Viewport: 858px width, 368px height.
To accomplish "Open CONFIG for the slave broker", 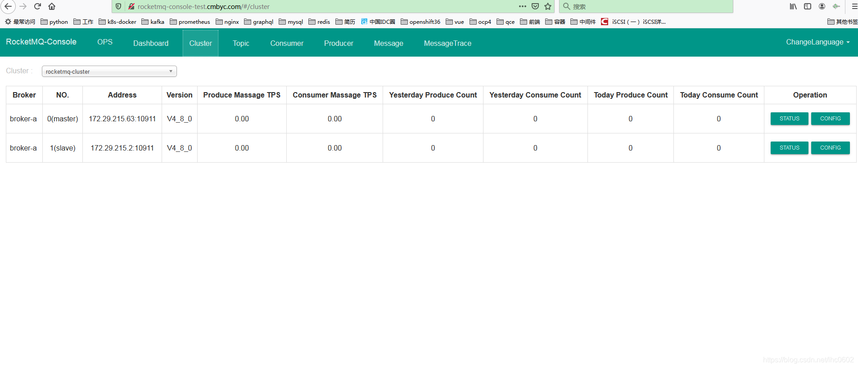I will [x=830, y=148].
